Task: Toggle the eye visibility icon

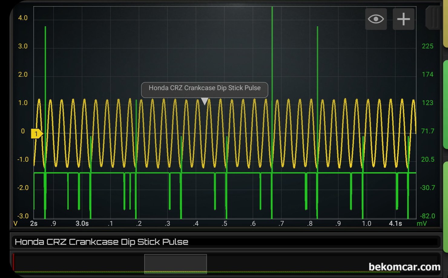Action: pyautogui.click(x=376, y=19)
